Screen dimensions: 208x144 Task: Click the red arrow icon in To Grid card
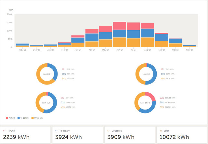tap(4, 131)
